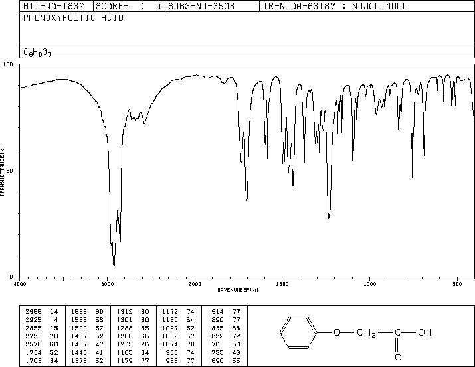
Task: Click the 1467 peak table entry
Action: (87, 344)
